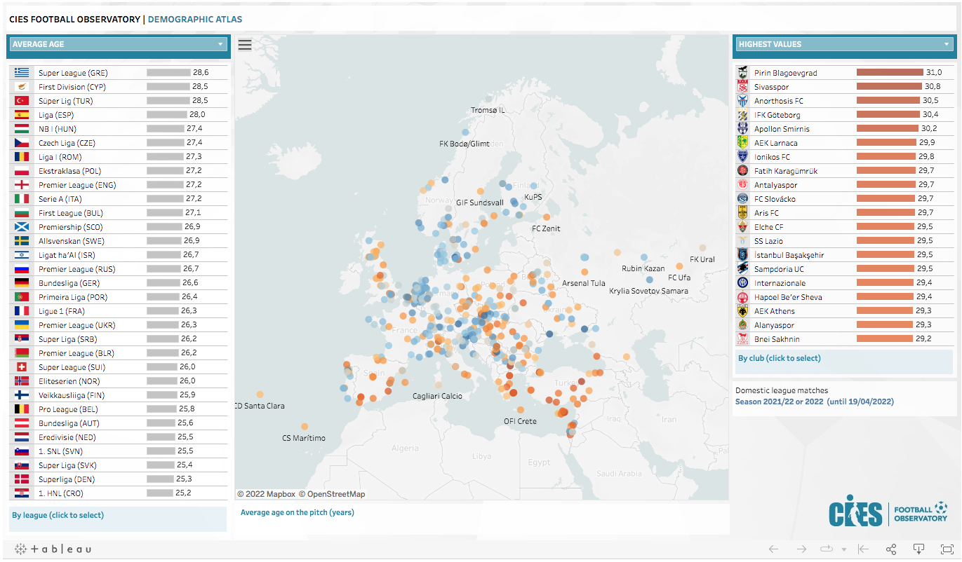The height and width of the screenshot is (562, 962).
Task: Click the Scotland flag icon
Action: pos(22,227)
